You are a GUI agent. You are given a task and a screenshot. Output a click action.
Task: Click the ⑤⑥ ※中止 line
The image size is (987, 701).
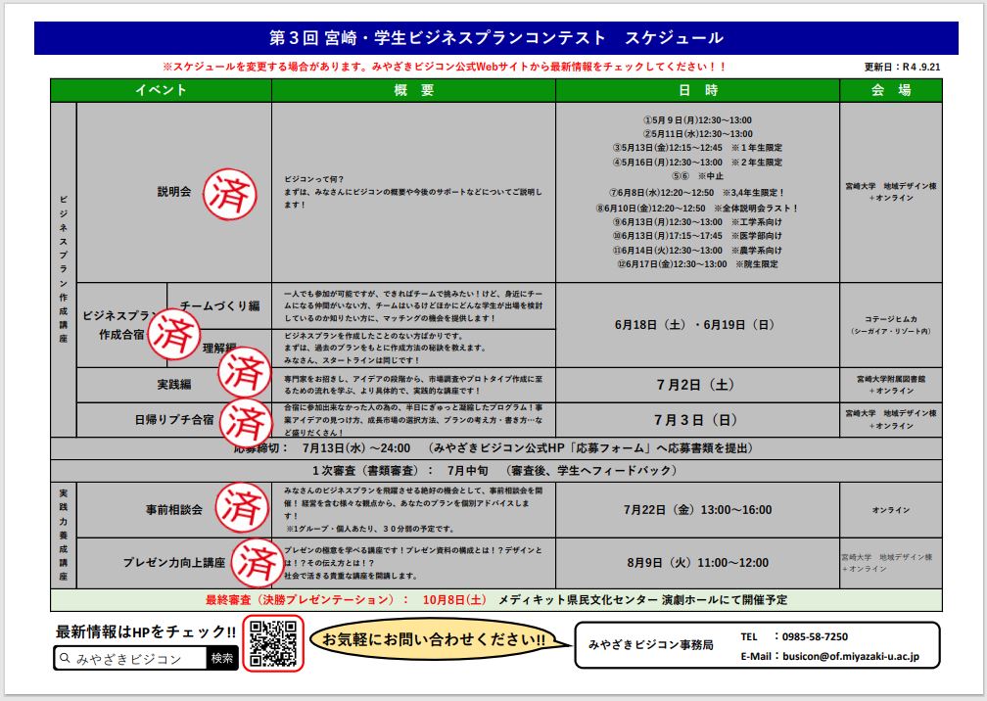click(x=697, y=176)
